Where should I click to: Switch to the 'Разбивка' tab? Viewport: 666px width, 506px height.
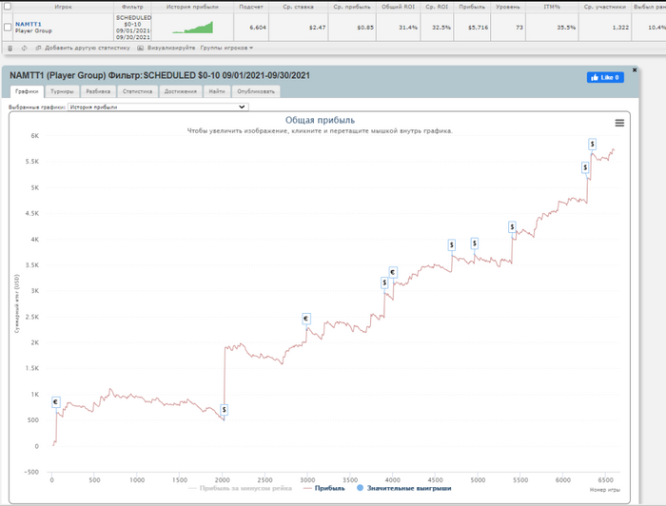coord(98,91)
